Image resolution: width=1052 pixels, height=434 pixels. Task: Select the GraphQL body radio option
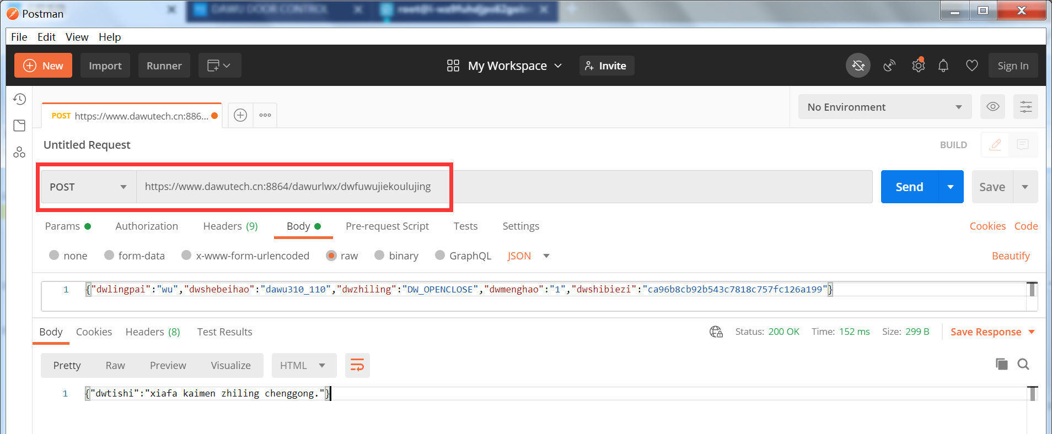coord(440,255)
